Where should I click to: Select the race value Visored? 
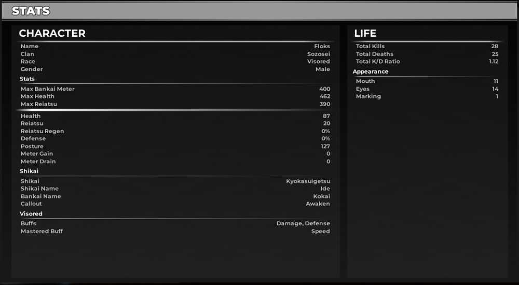coord(319,62)
